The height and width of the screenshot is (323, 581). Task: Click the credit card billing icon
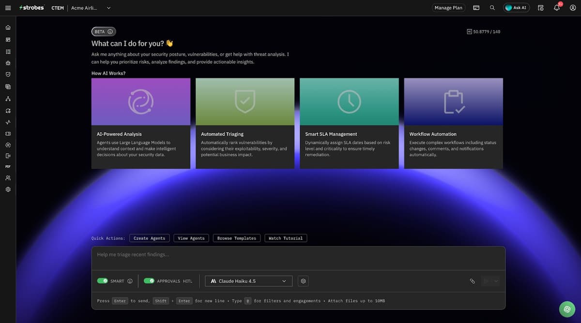tap(476, 8)
